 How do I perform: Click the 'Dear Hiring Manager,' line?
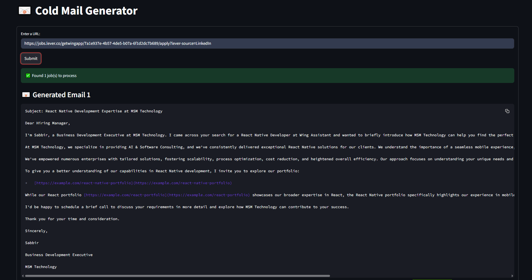click(47, 123)
